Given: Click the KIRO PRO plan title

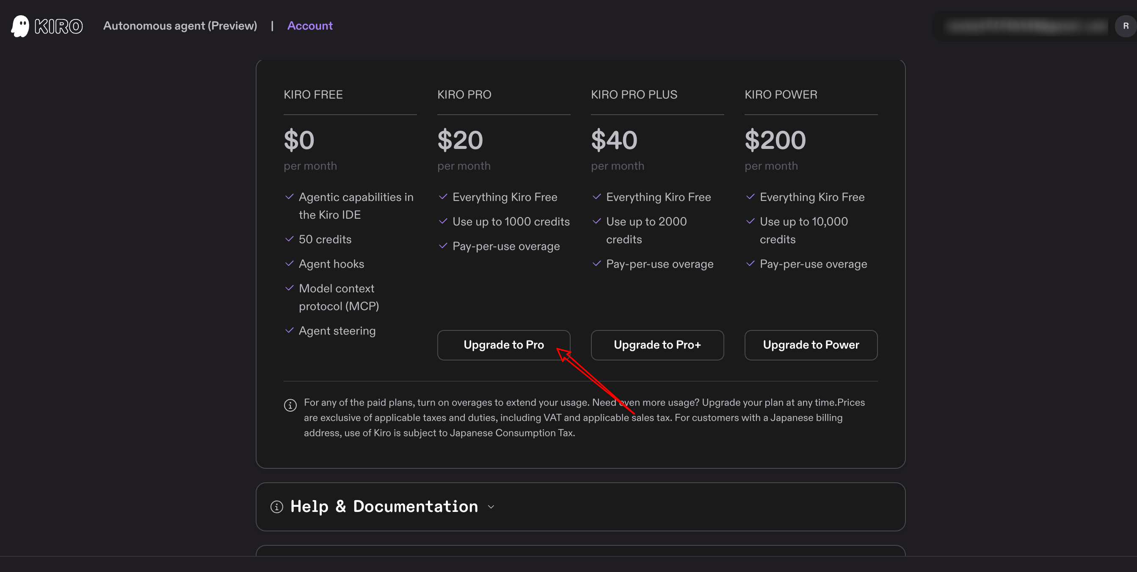Looking at the screenshot, I should (x=464, y=95).
